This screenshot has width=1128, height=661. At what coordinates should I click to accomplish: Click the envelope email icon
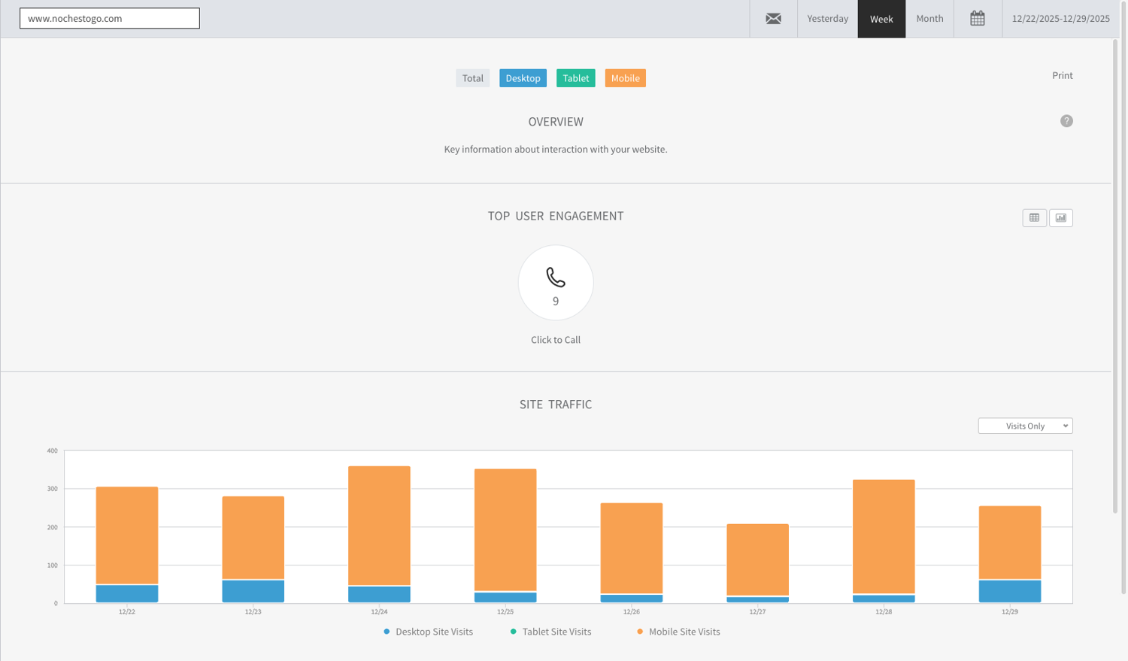(773, 19)
